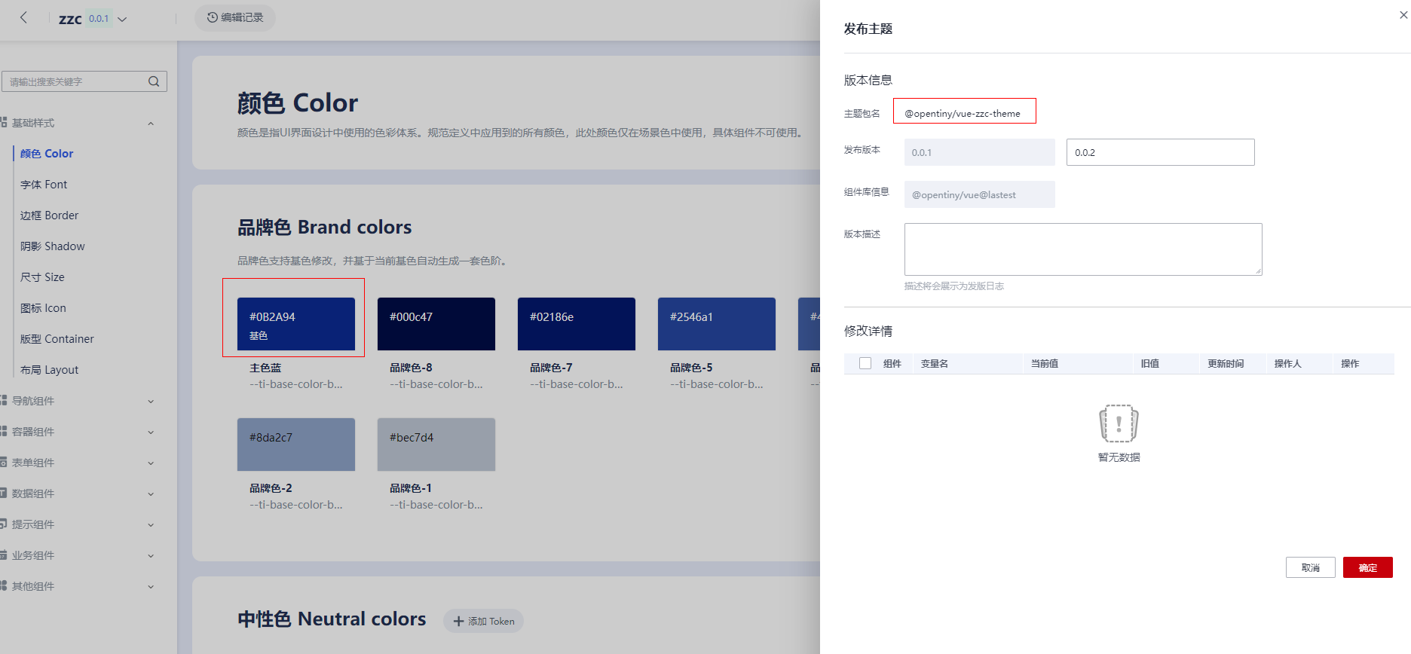Click the 操作人 column header
Image resolution: width=1411 pixels, height=654 pixels.
tap(1287, 364)
